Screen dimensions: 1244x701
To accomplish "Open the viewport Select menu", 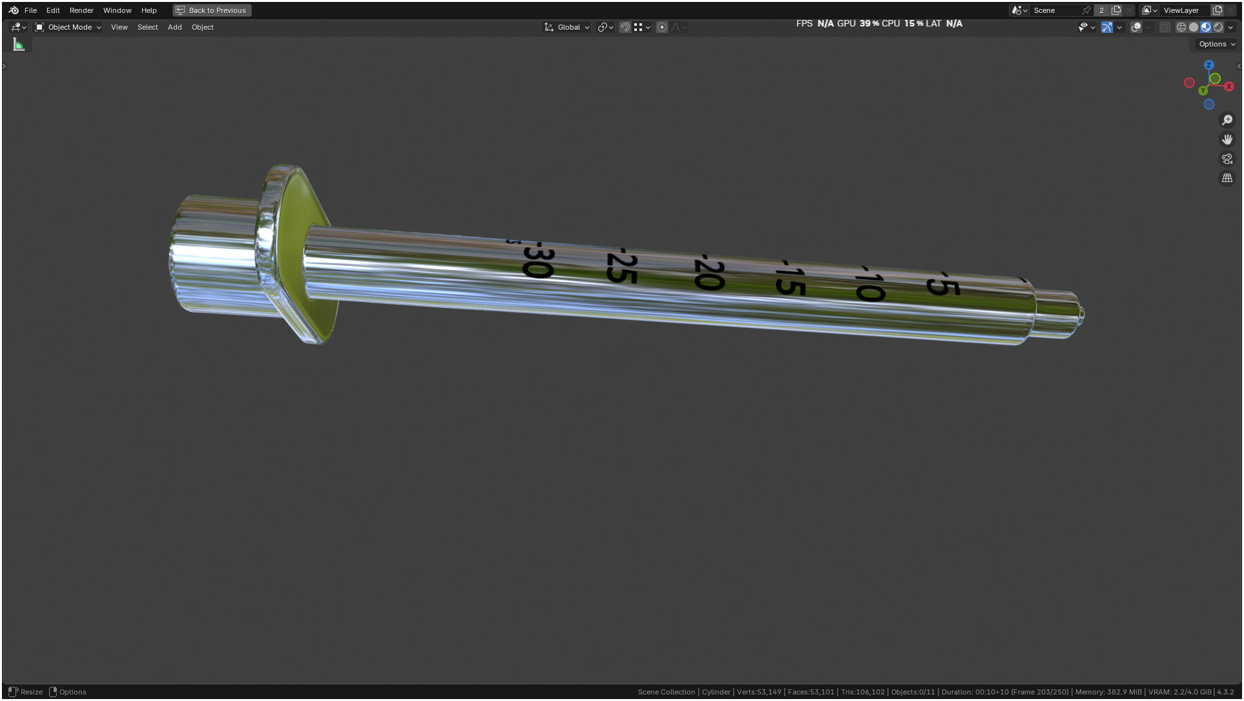I will pyautogui.click(x=147, y=27).
